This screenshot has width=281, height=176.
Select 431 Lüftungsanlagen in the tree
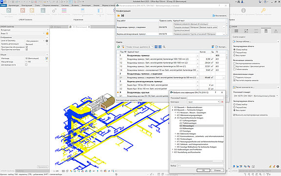185,121
